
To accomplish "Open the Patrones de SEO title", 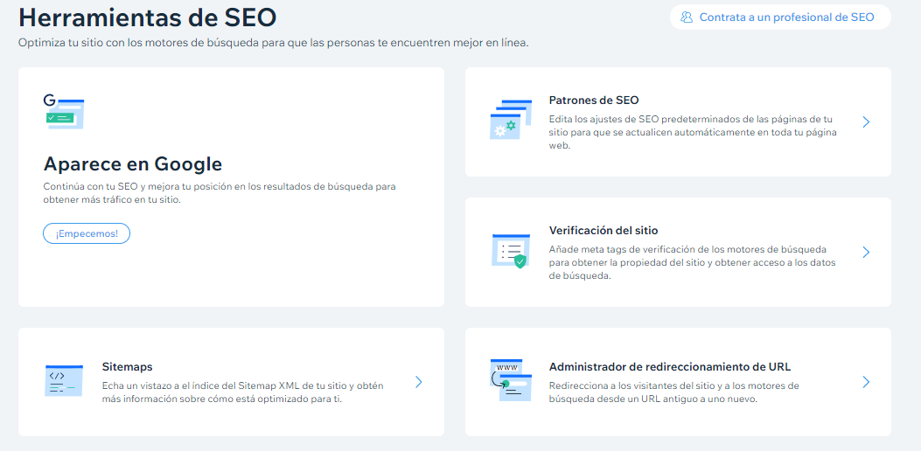I will (x=593, y=101).
